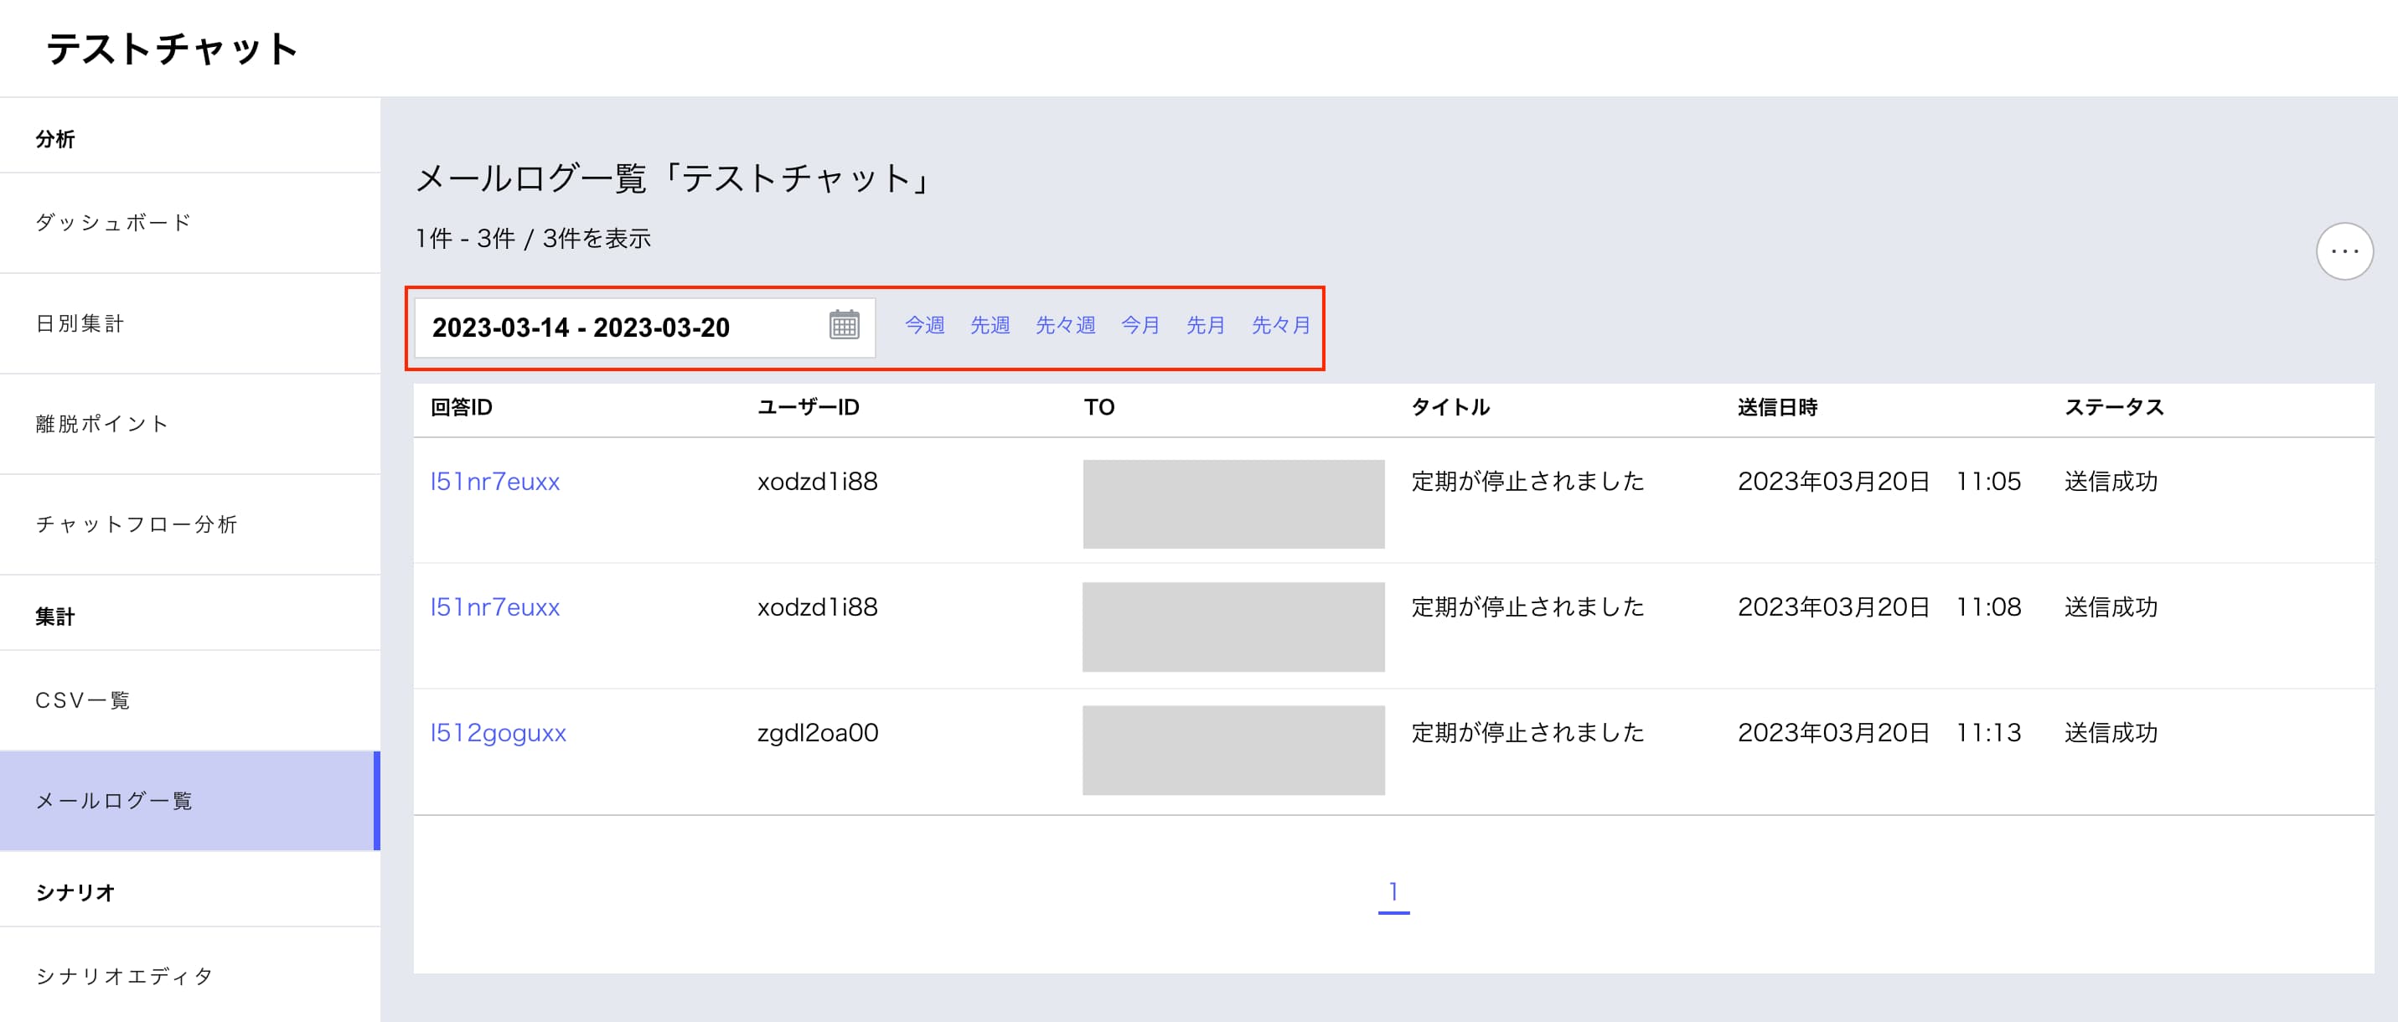The height and width of the screenshot is (1022, 2398).
Task: Open the three-dot more options button
Action: 2344,251
